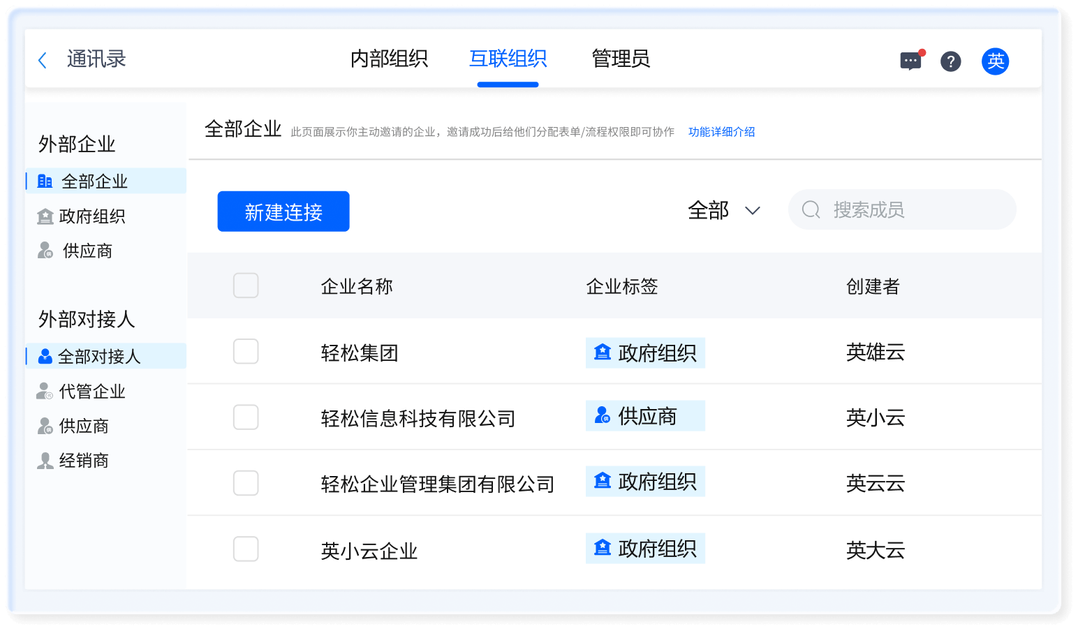Image resolution: width=1078 pixels, height=631 pixels.
Task: Click the 政府组织 tag for 轻松企业管理集团有限公司
Action: tap(645, 482)
